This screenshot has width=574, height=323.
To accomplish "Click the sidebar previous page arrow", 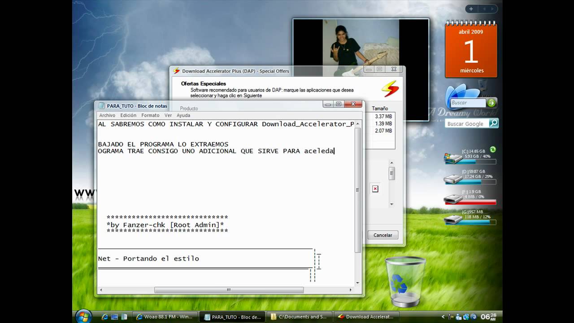I will (x=483, y=9).
